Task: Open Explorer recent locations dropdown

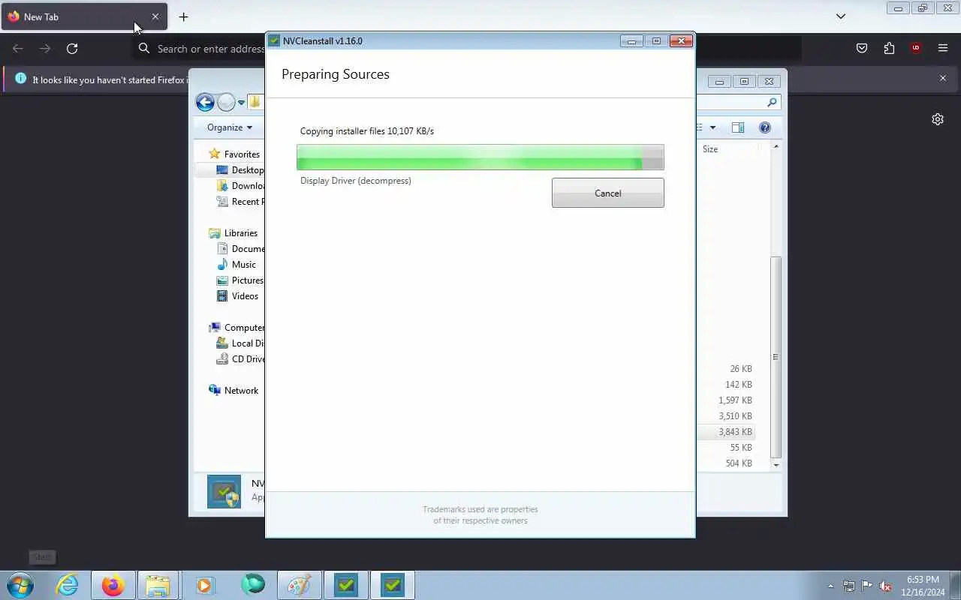Action: coord(241,103)
